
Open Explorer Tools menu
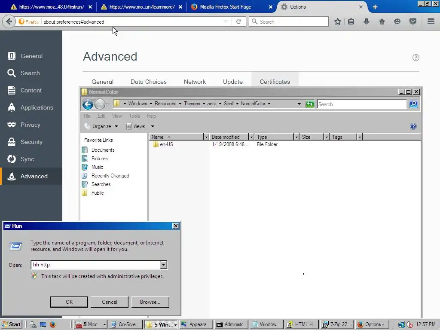point(134,116)
